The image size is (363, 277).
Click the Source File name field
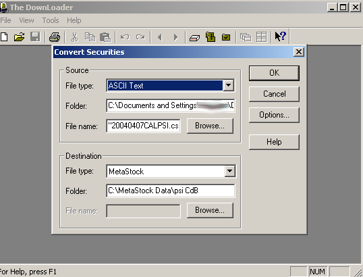pos(143,126)
